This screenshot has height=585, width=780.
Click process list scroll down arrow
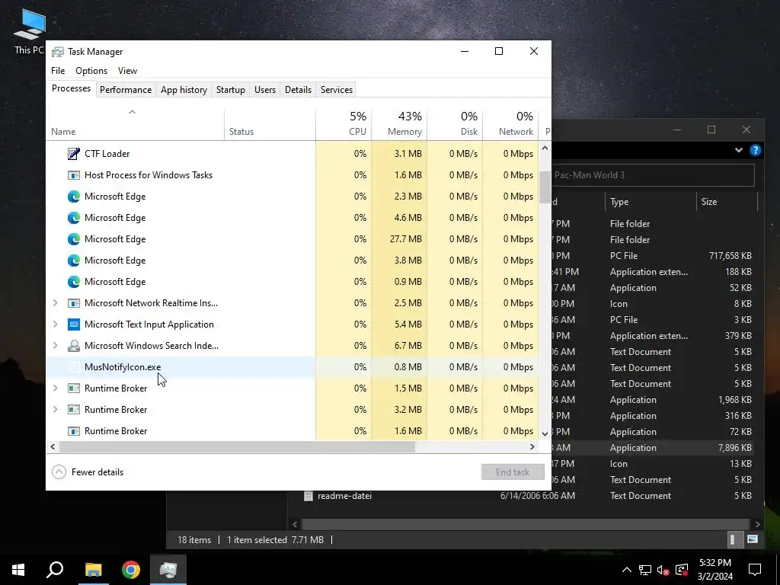[545, 433]
